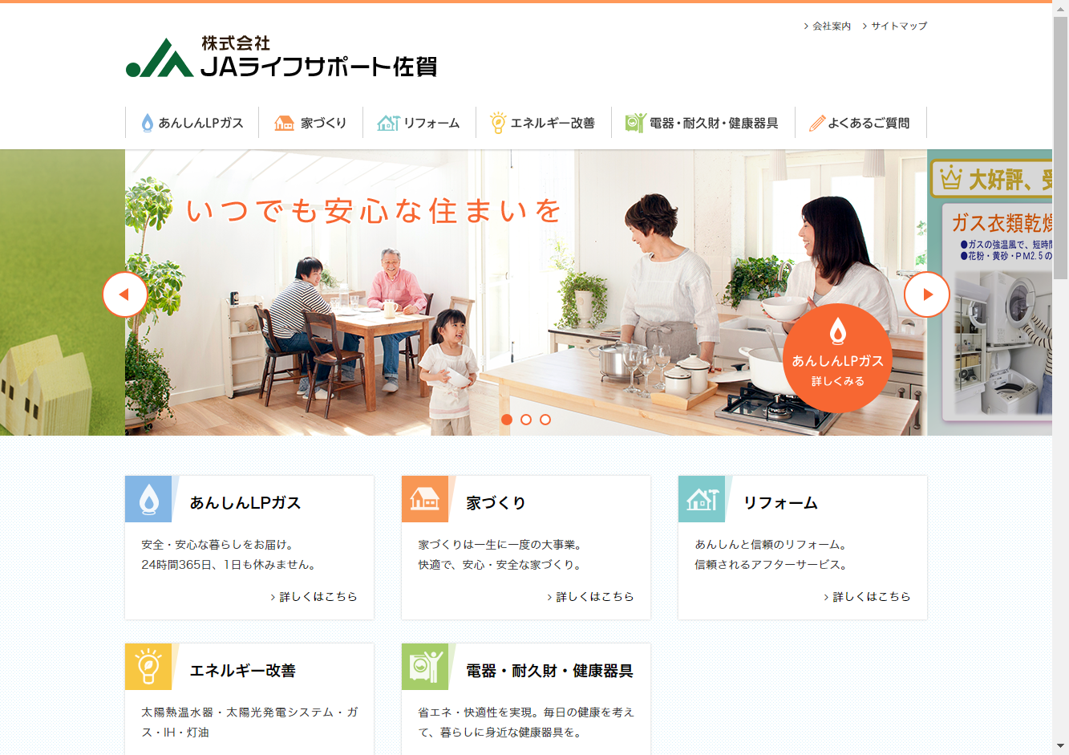Screen dimensions: 1069x755
Task: Open the エネルギー改善 navigation menu item
Action: 544,123
